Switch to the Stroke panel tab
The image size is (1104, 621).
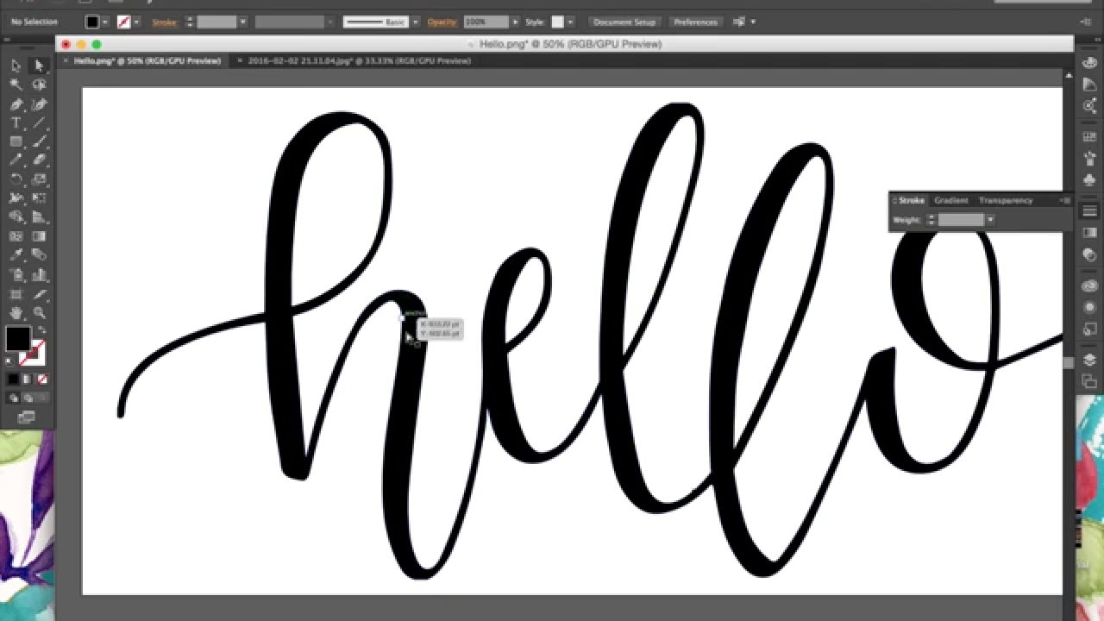911,200
